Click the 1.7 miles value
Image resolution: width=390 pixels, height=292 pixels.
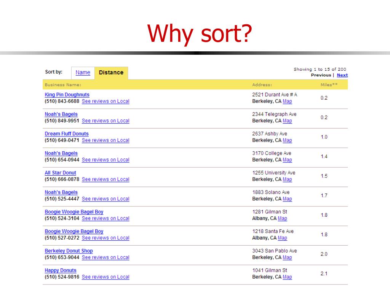[324, 196]
